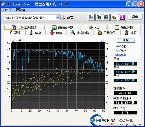Open the 文件(F) menu
The width and height of the screenshot is (145, 127).
point(7,10)
